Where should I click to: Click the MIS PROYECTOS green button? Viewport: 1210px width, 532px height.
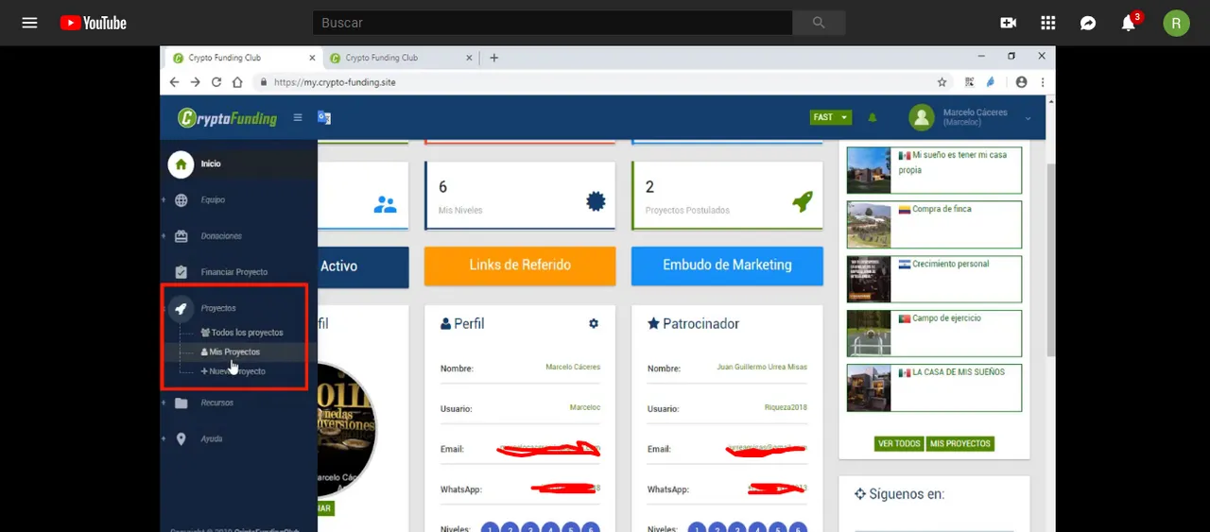(959, 443)
